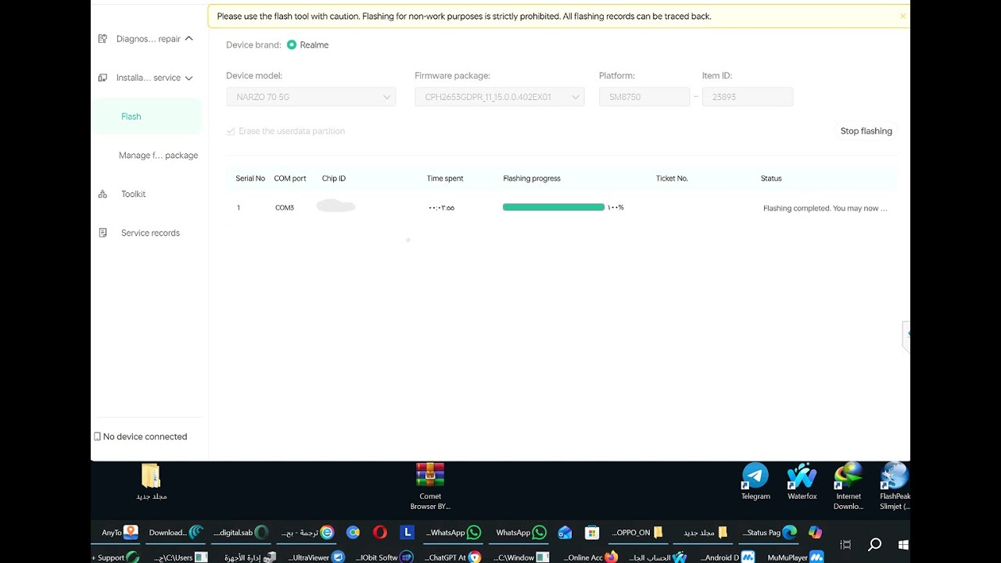Click the Ticket No. column header
1001x563 pixels.
click(x=672, y=178)
